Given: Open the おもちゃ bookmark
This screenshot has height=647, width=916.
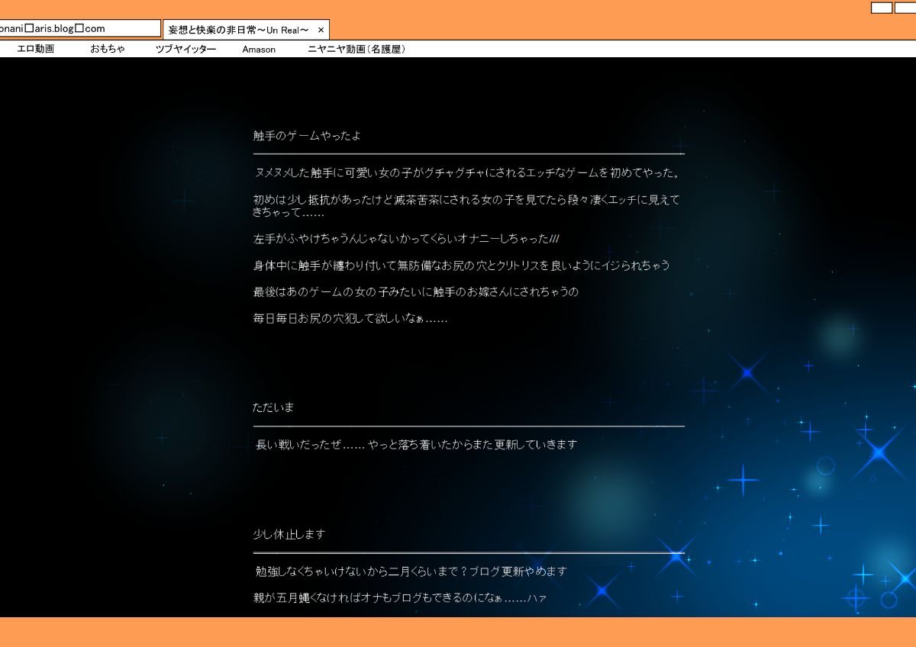Looking at the screenshot, I should [108, 50].
